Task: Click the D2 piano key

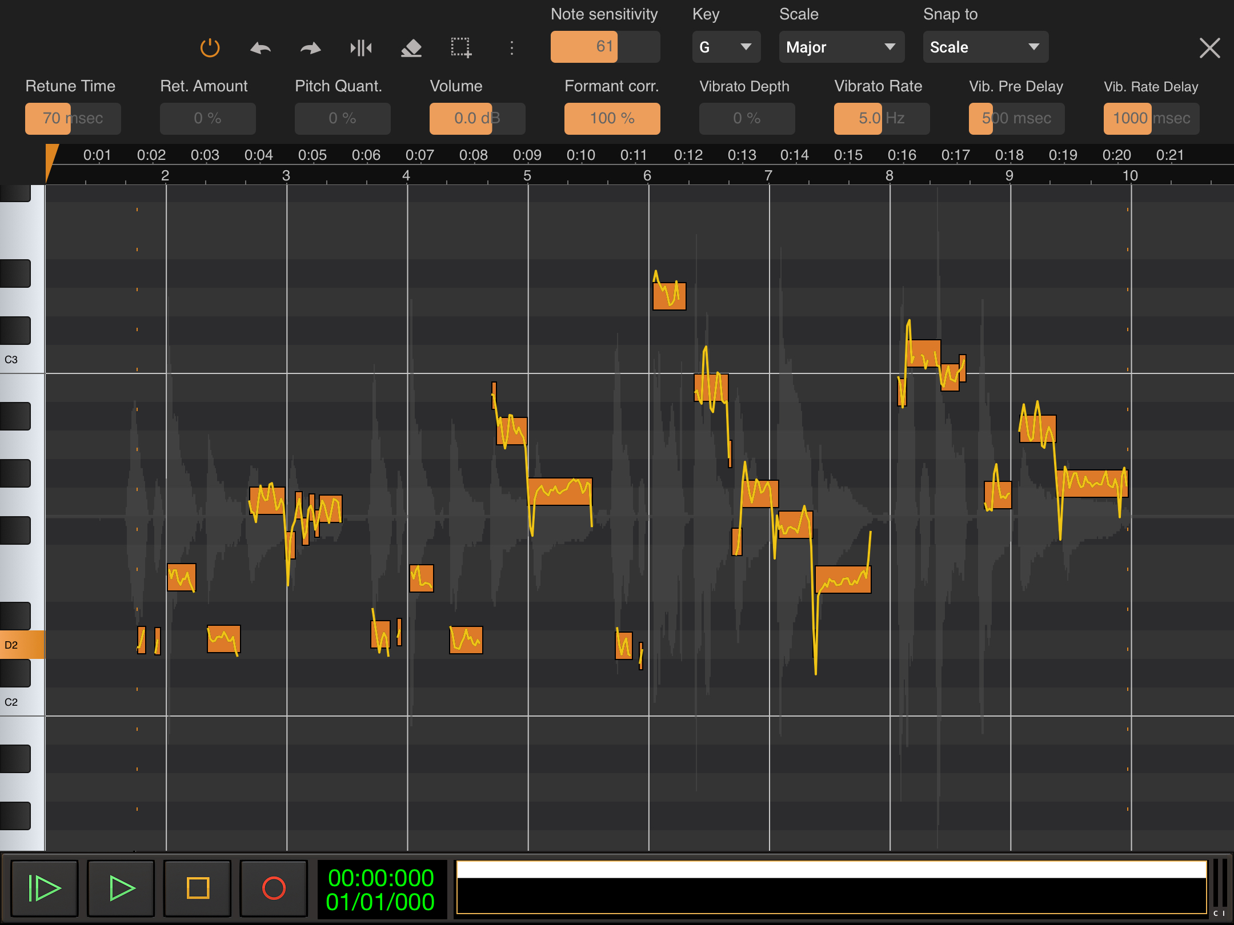Action: click(x=22, y=645)
